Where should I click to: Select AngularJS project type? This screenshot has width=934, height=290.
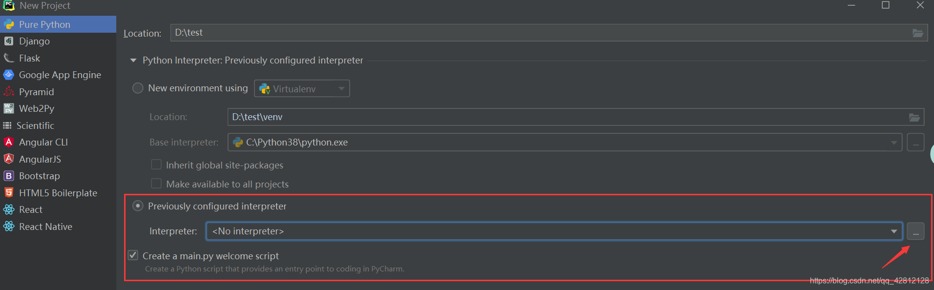pos(58,159)
